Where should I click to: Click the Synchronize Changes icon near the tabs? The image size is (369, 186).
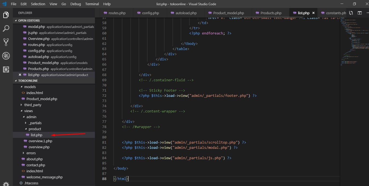[x=351, y=13]
